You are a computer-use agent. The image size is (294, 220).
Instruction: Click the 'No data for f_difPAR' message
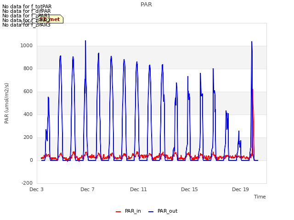(27, 11)
